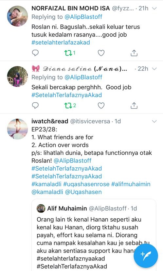The image size is (163, 271).
Task: Reply to NORFAIZAL's tweet
Action: coord(35,53)
